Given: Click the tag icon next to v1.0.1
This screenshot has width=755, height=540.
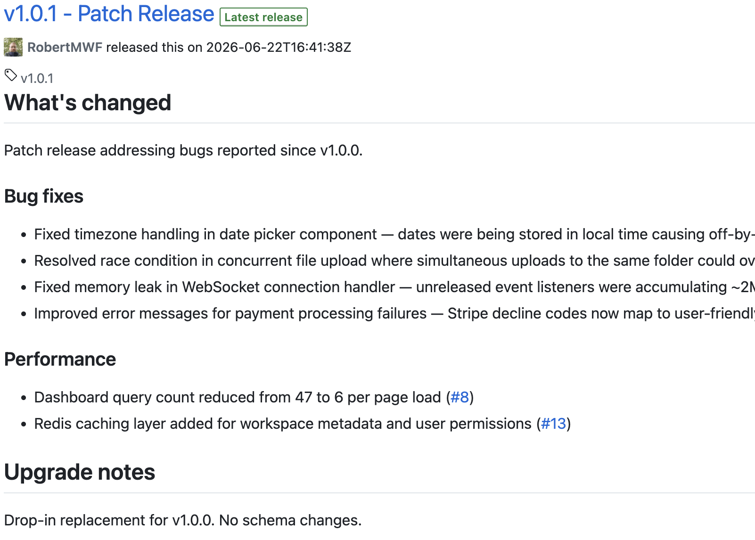Looking at the screenshot, I should click(11, 75).
